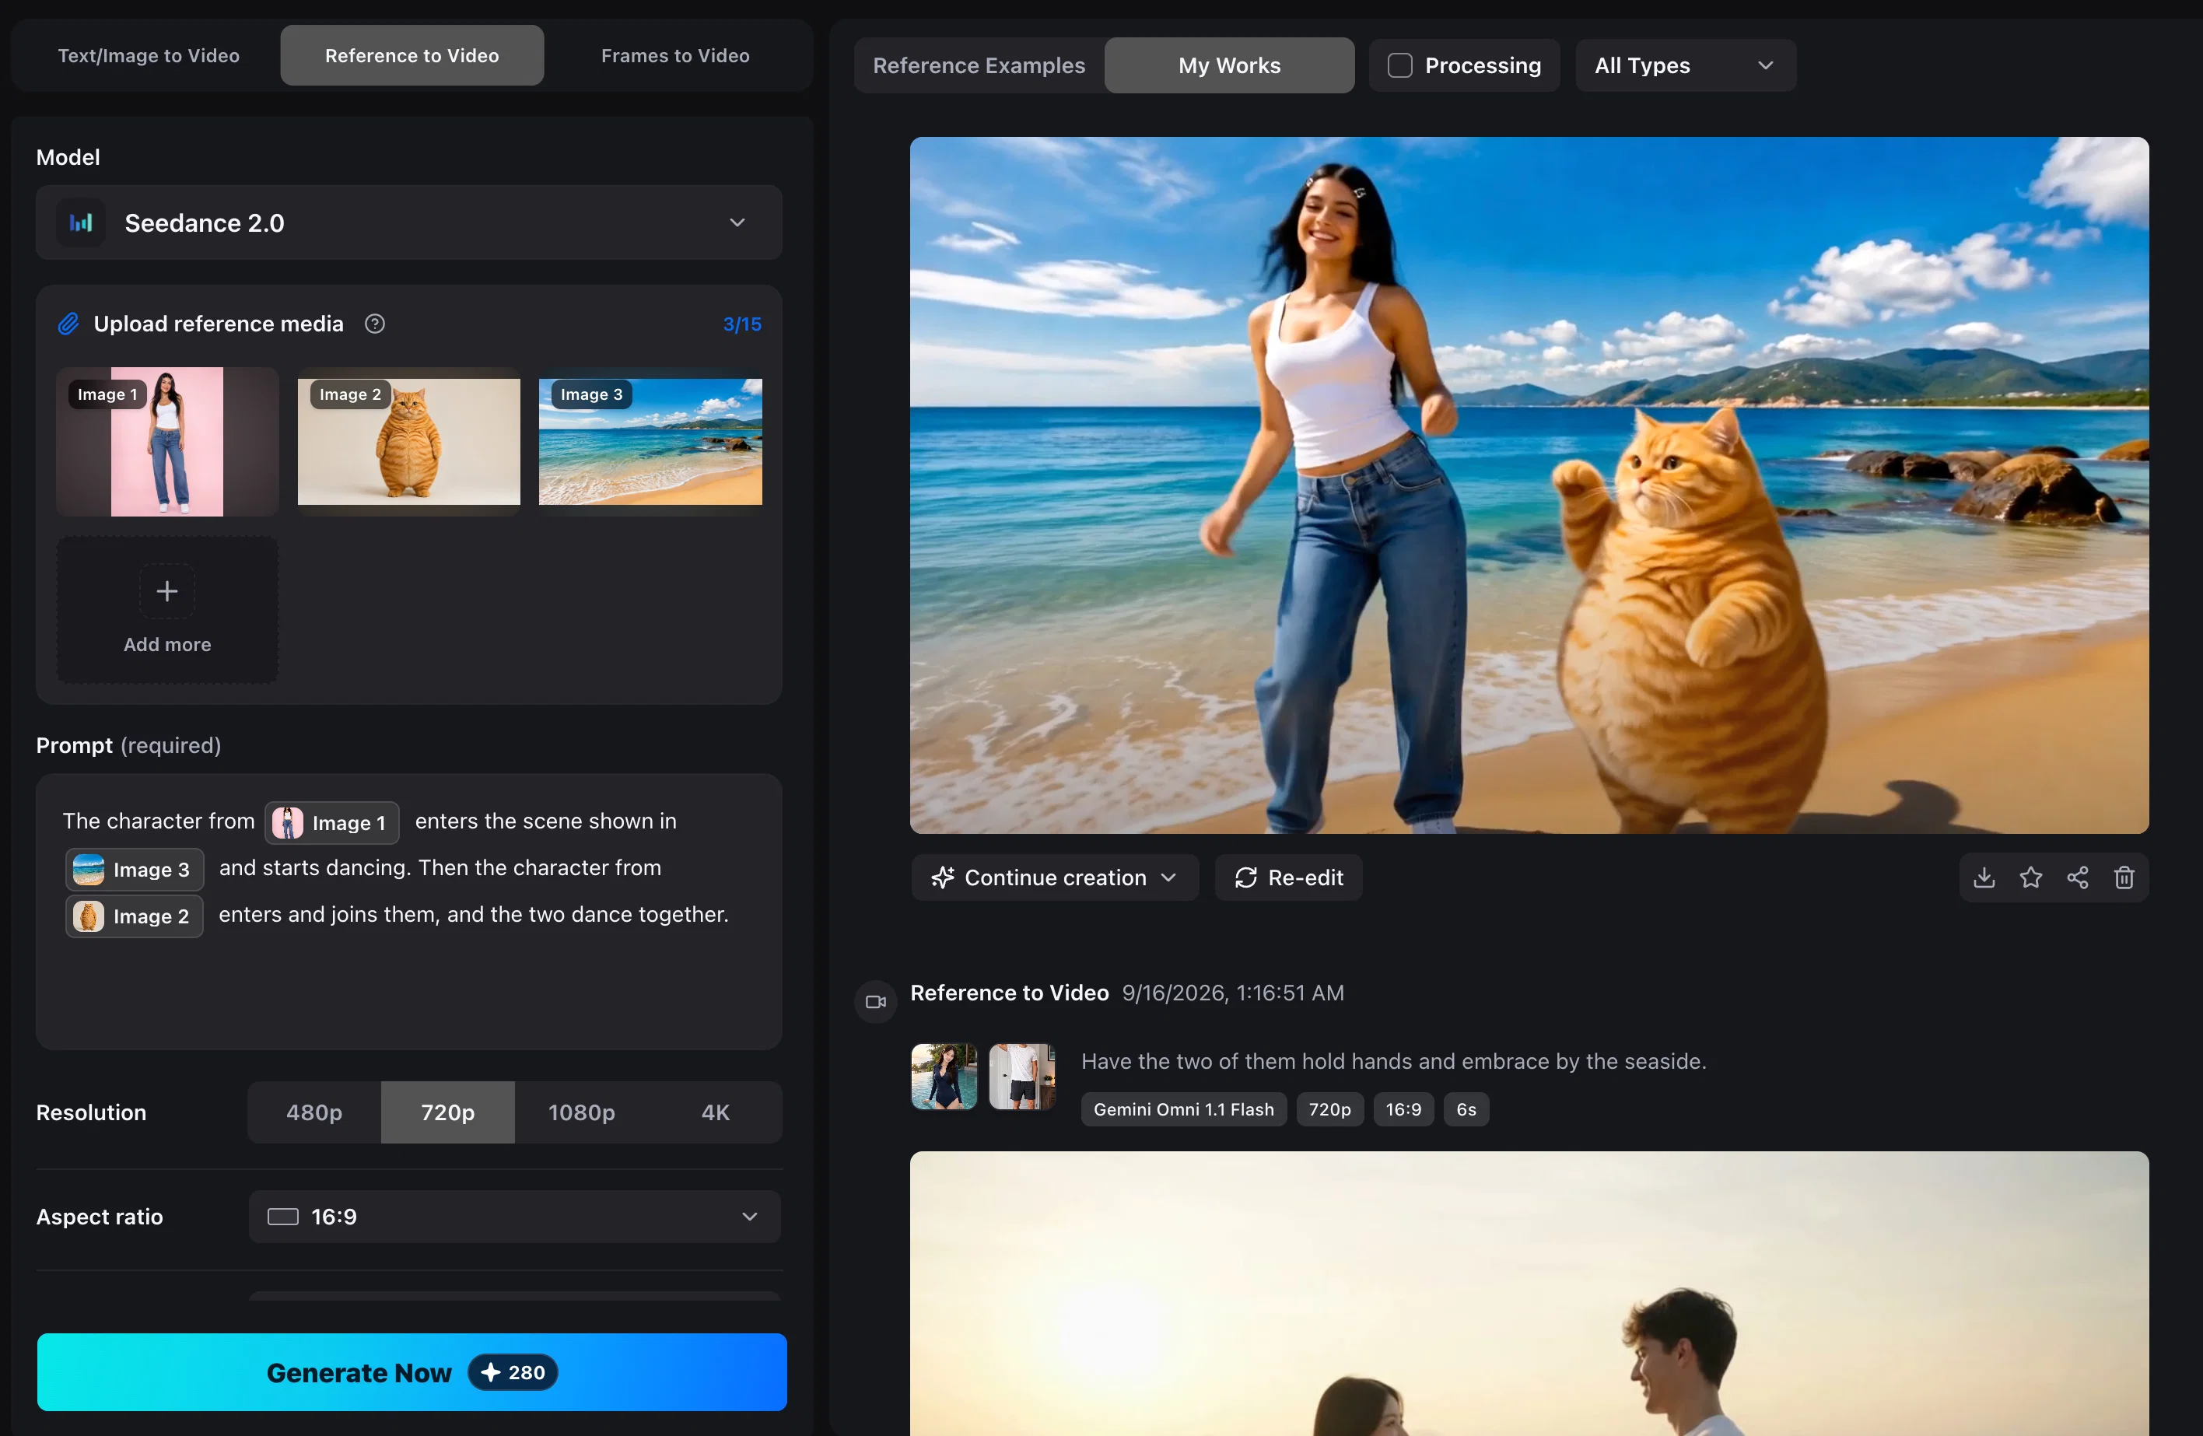Delete the video using the trash icon

point(2124,877)
